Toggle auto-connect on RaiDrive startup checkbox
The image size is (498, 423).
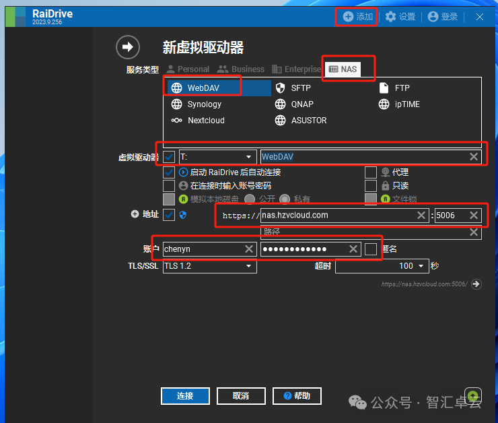click(169, 172)
